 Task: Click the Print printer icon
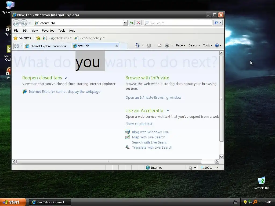point(167,45)
